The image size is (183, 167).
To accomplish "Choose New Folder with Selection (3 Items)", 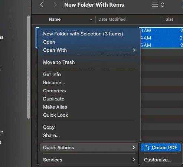I will pyautogui.click(x=83, y=34).
